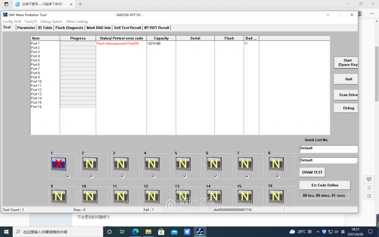
Task: Click the port 5 N status icon
Action: 183,164
